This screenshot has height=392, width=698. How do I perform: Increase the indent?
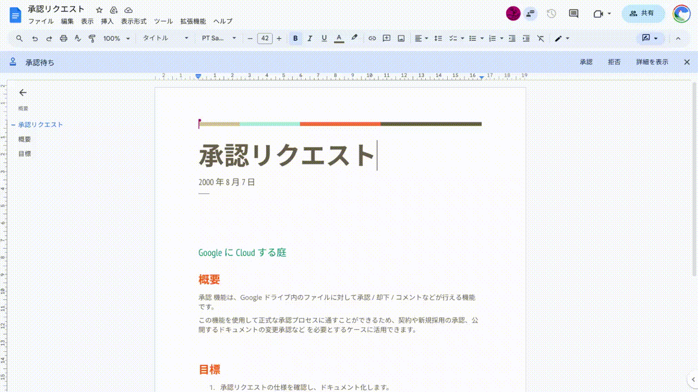tap(526, 38)
